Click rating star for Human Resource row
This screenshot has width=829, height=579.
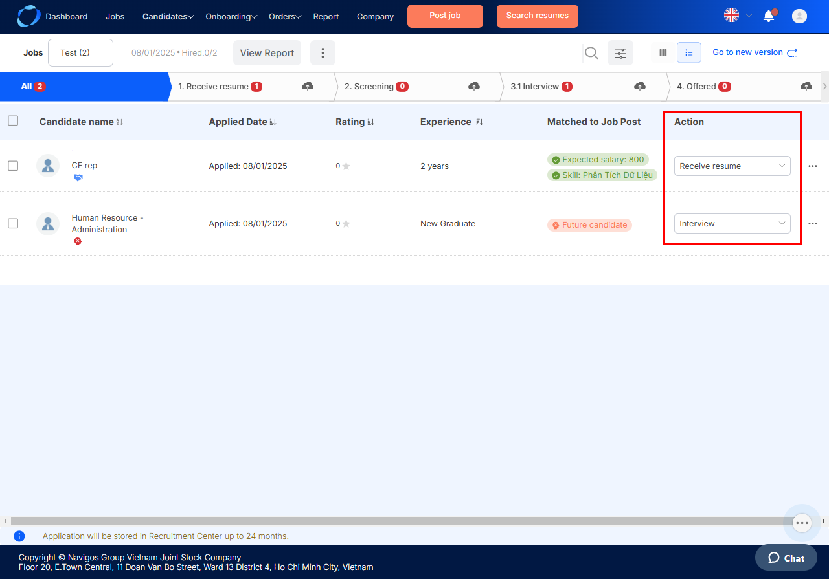click(x=346, y=224)
